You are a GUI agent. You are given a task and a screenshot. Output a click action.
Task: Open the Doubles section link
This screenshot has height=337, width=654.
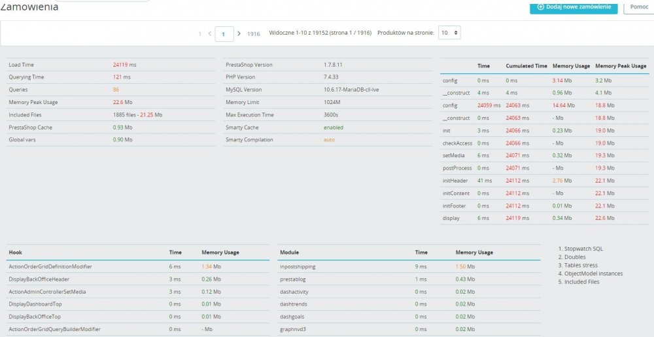click(x=576, y=257)
